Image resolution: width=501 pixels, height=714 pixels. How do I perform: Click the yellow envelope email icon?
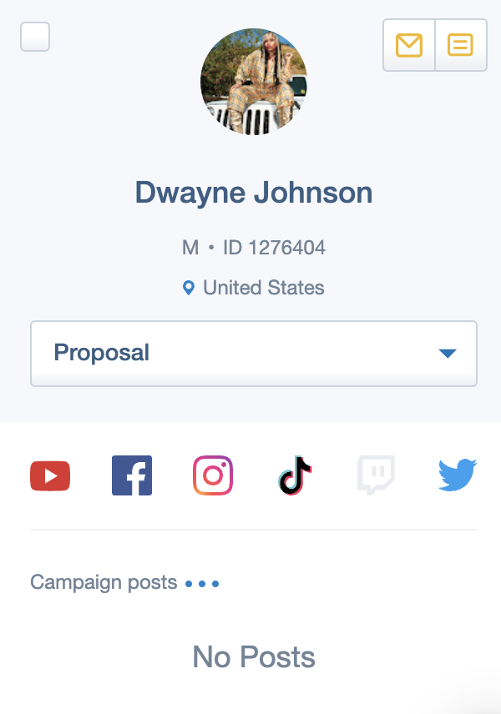pos(409,45)
